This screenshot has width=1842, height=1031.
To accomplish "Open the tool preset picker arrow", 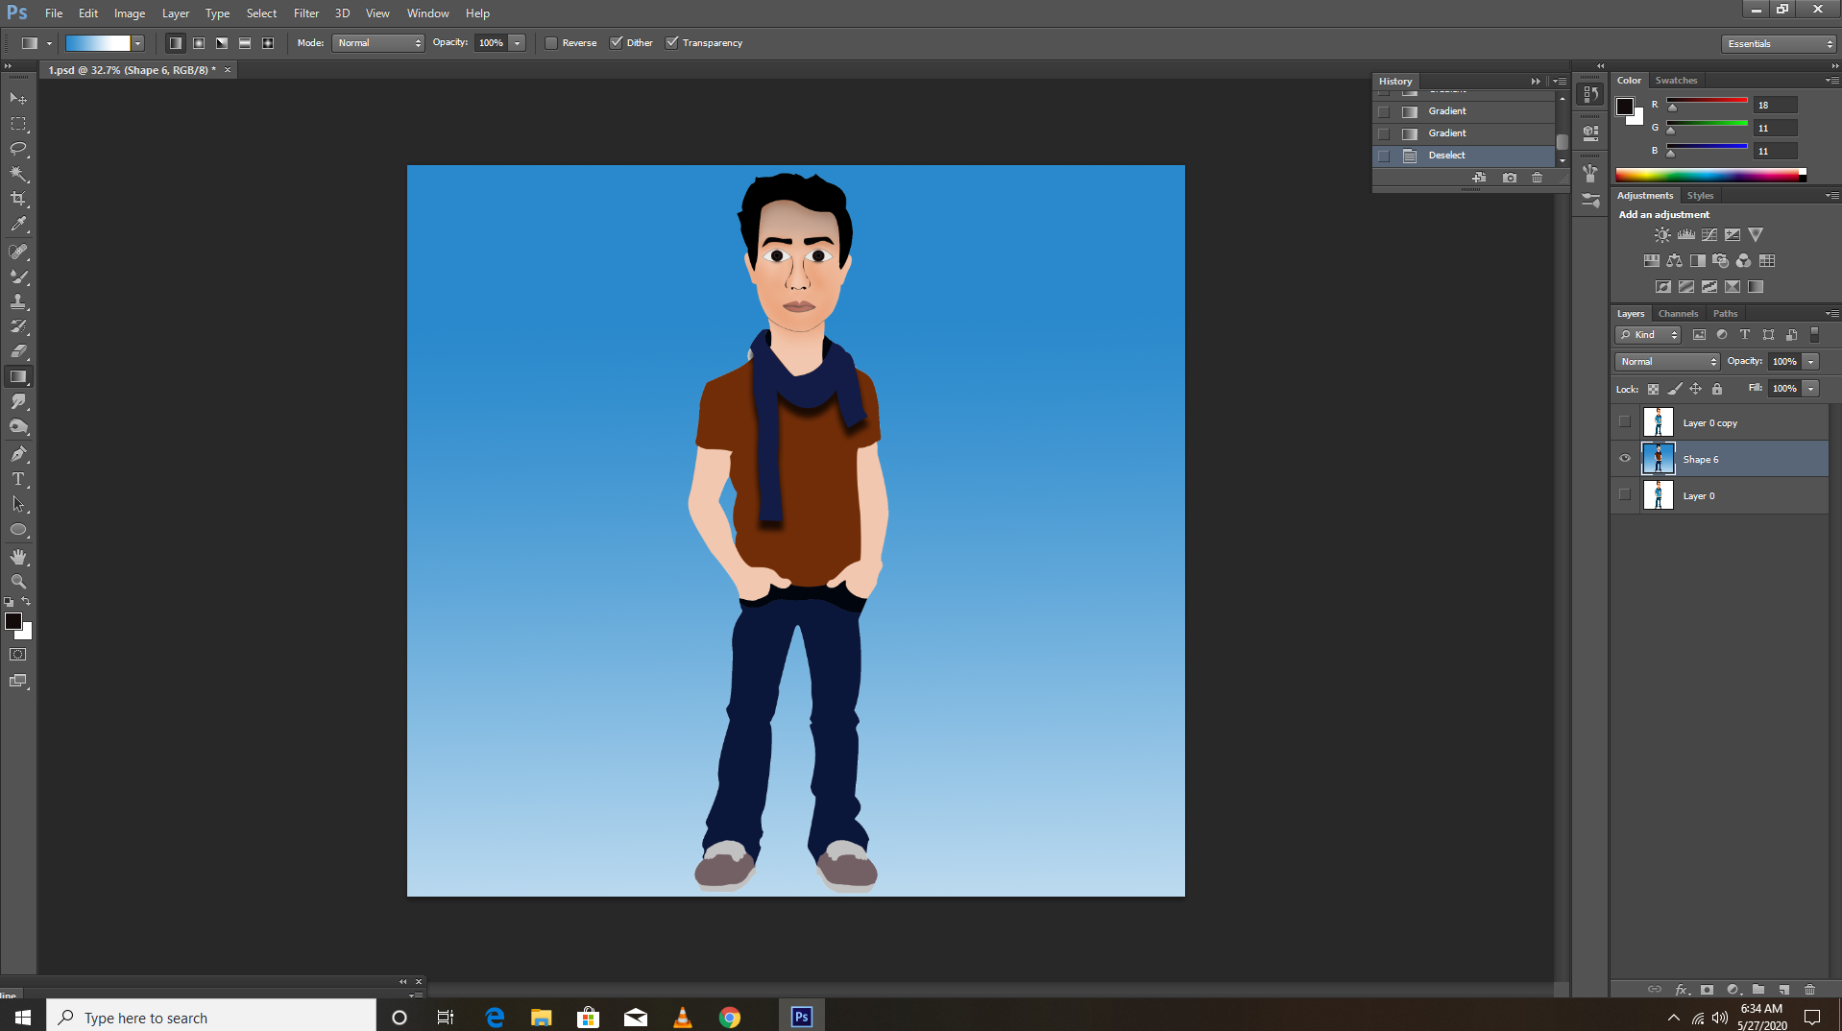I will click(x=49, y=43).
